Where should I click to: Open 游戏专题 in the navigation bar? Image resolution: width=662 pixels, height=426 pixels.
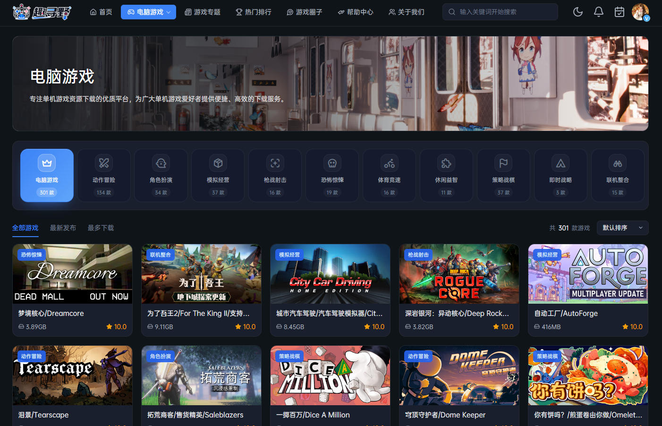pyautogui.click(x=203, y=12)
